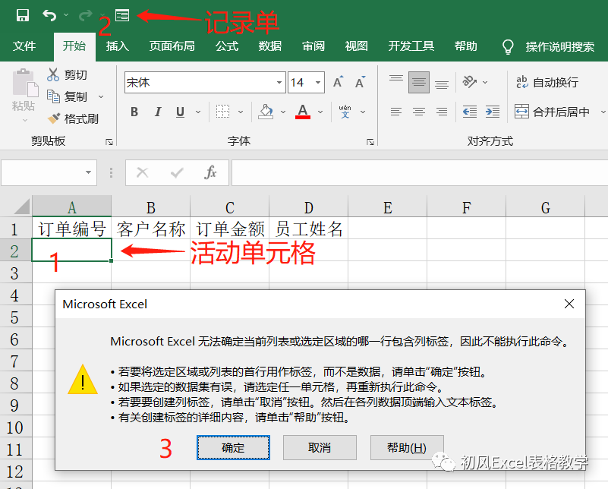608x489 pixels.
Task: Apply red font color A icon
Action: (x=303, y=112)
